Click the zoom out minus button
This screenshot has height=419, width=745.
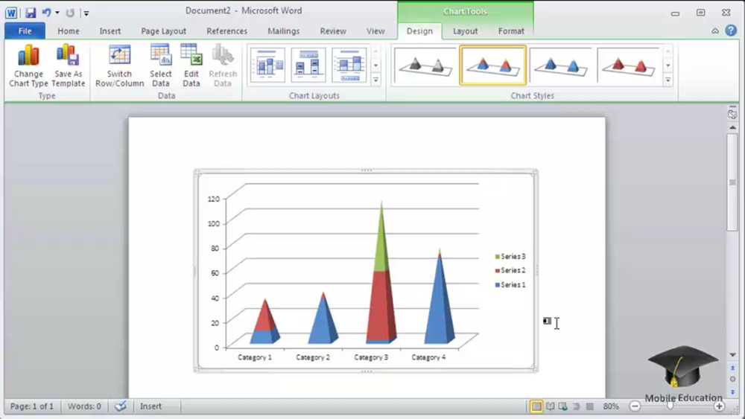(x=635, y=406)
